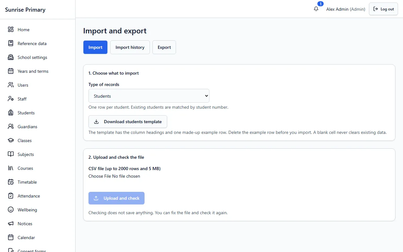Click the Students backpack icon
The width and height of the screenshot is (403, 252).
tap(11, 113)
